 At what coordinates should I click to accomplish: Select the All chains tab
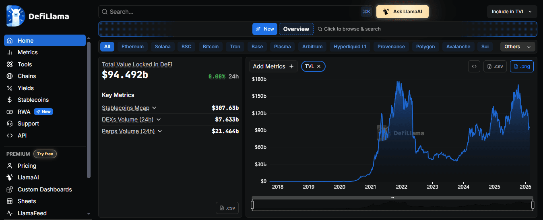click(x=107, y=47)
